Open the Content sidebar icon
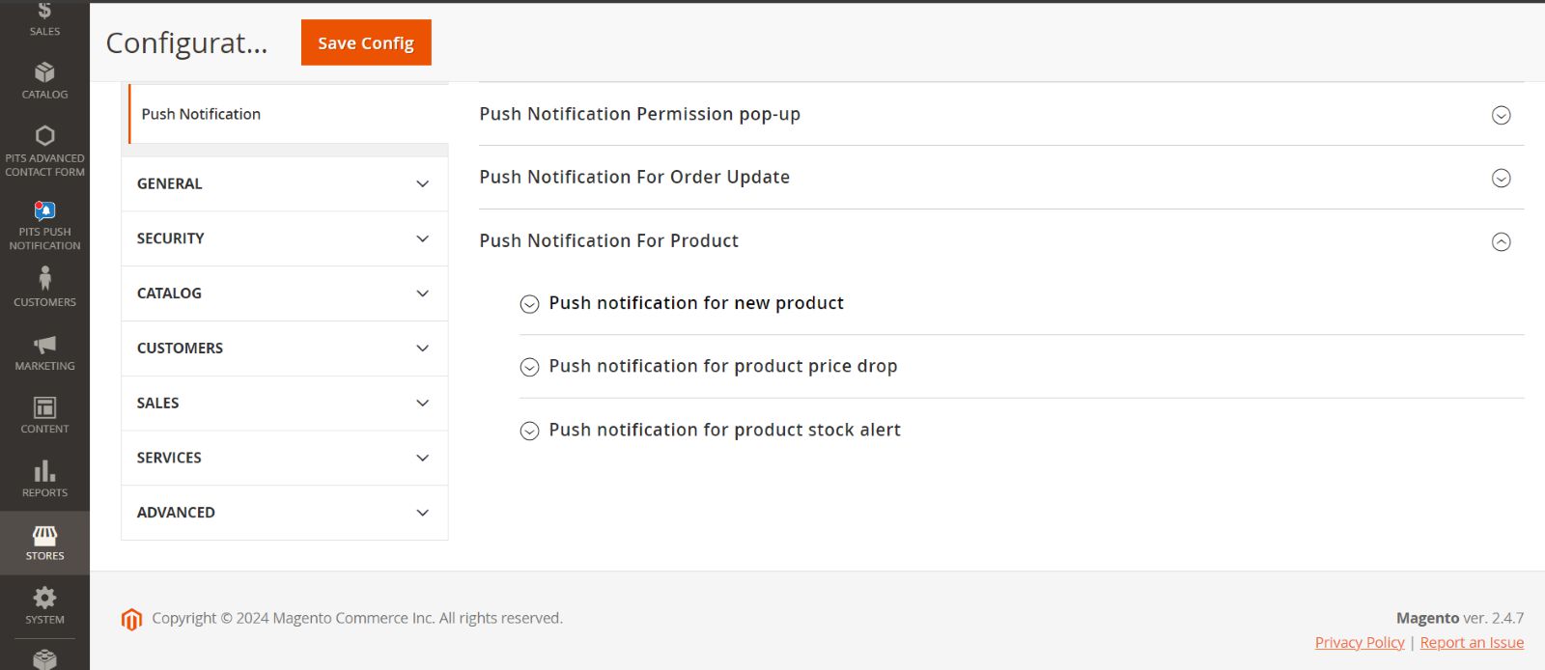This screenshot has width=1545, height=670. coord(44,407)
